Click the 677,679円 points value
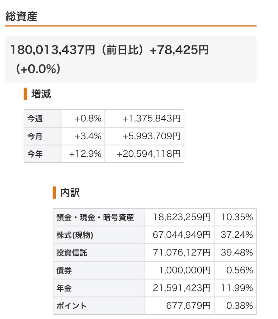278x319 pixels. (x=188, y=306)
